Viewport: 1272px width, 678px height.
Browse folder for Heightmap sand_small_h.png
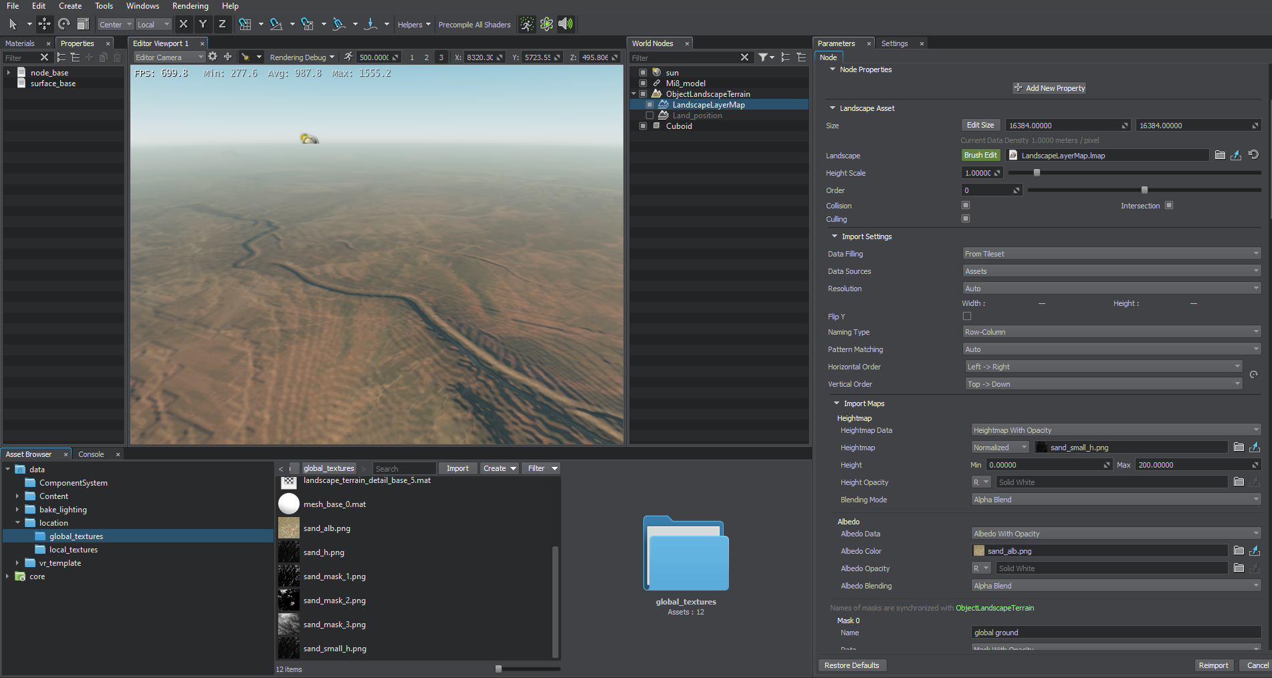click(1239, 448)
